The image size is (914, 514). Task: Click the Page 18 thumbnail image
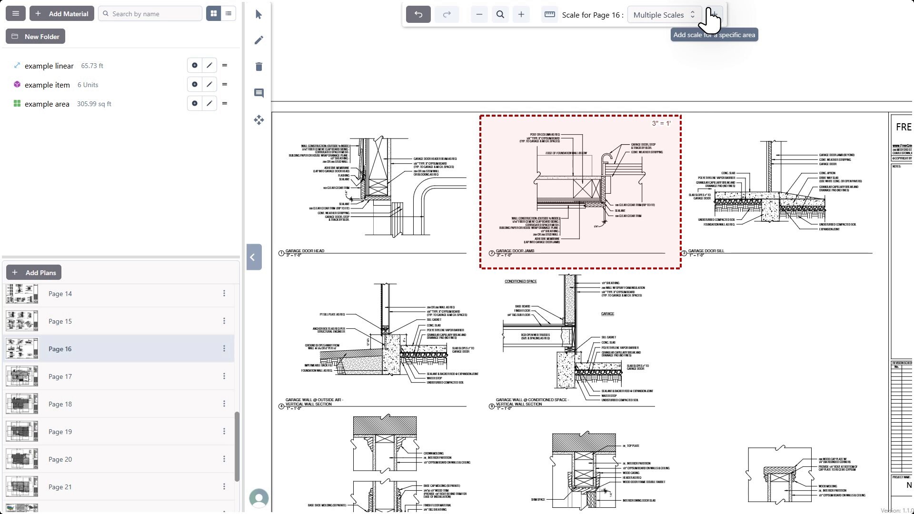(22, 404)
